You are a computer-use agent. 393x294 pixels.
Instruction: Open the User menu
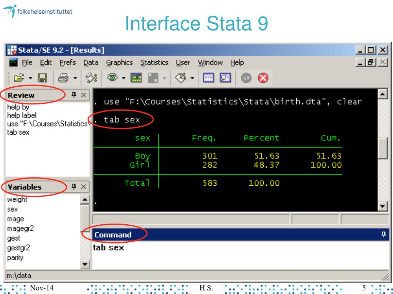[183, 62]
